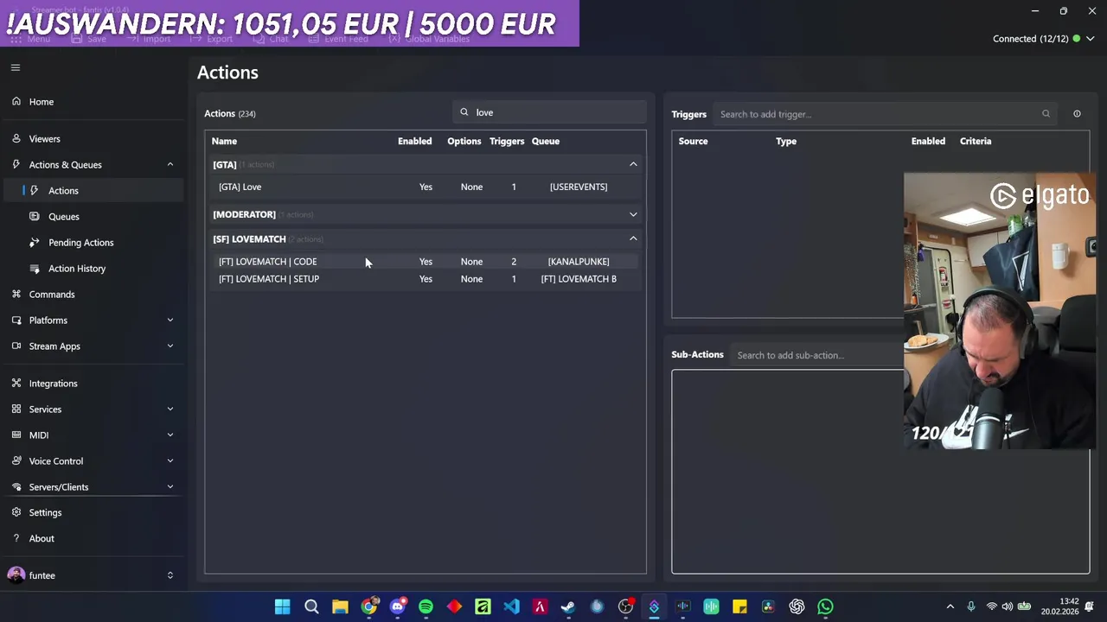1107x622 pixels.
Task: Open Discord from the taskbar
Action: click(397, 606)
